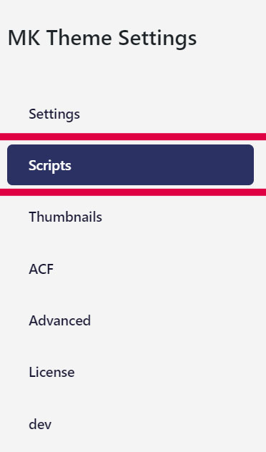Click the MK Theme Settings heading
The width and height of the screenshot is (266, 452).
102,38
